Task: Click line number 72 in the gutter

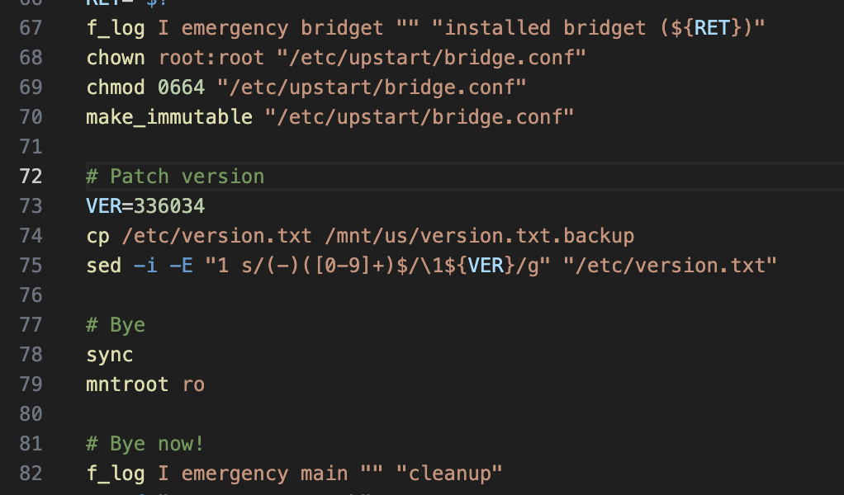Action: [30, 177]
